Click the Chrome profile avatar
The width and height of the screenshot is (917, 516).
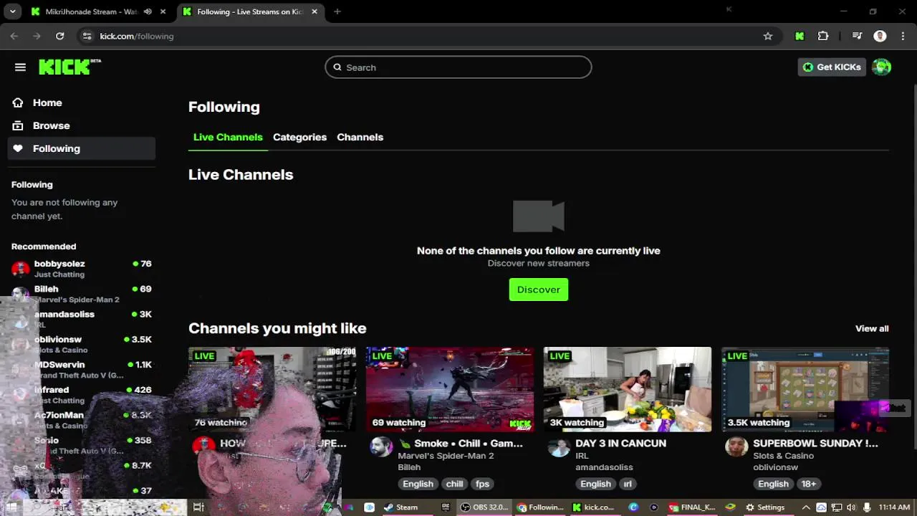coord(880,36)
